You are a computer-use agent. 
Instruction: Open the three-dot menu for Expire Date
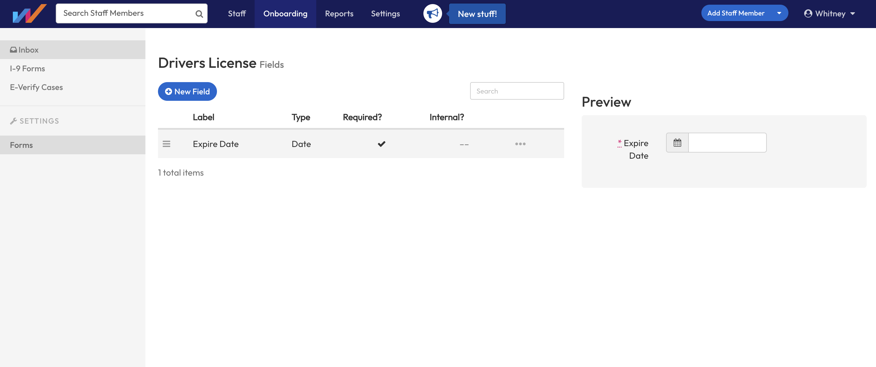[x=520, y=144]
